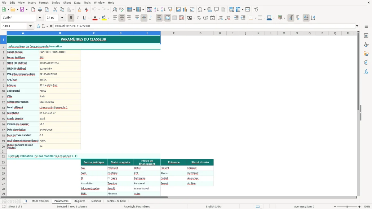This screenshot has height=209, width=372.
Task: Open the Sheet menu
Action: pyautogui.click(x=67, y=2)
